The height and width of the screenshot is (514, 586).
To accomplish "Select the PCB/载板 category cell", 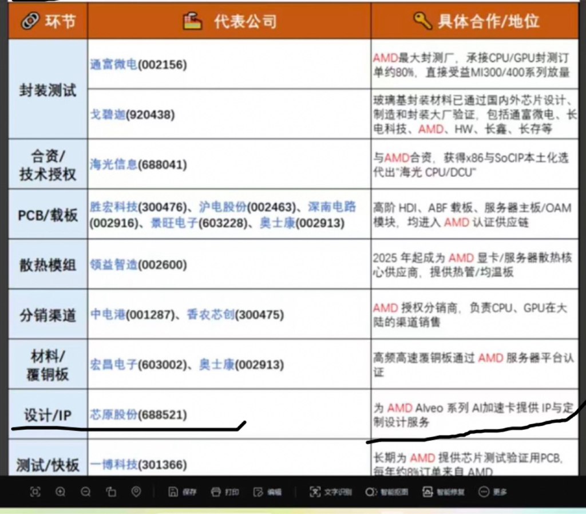I will [48, 214].
